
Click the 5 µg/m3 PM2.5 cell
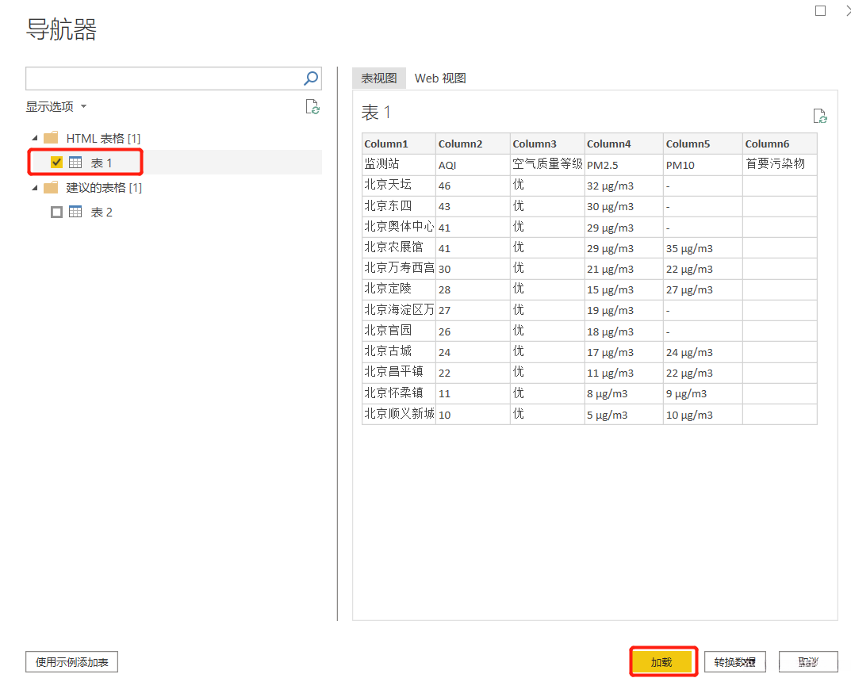623,415
